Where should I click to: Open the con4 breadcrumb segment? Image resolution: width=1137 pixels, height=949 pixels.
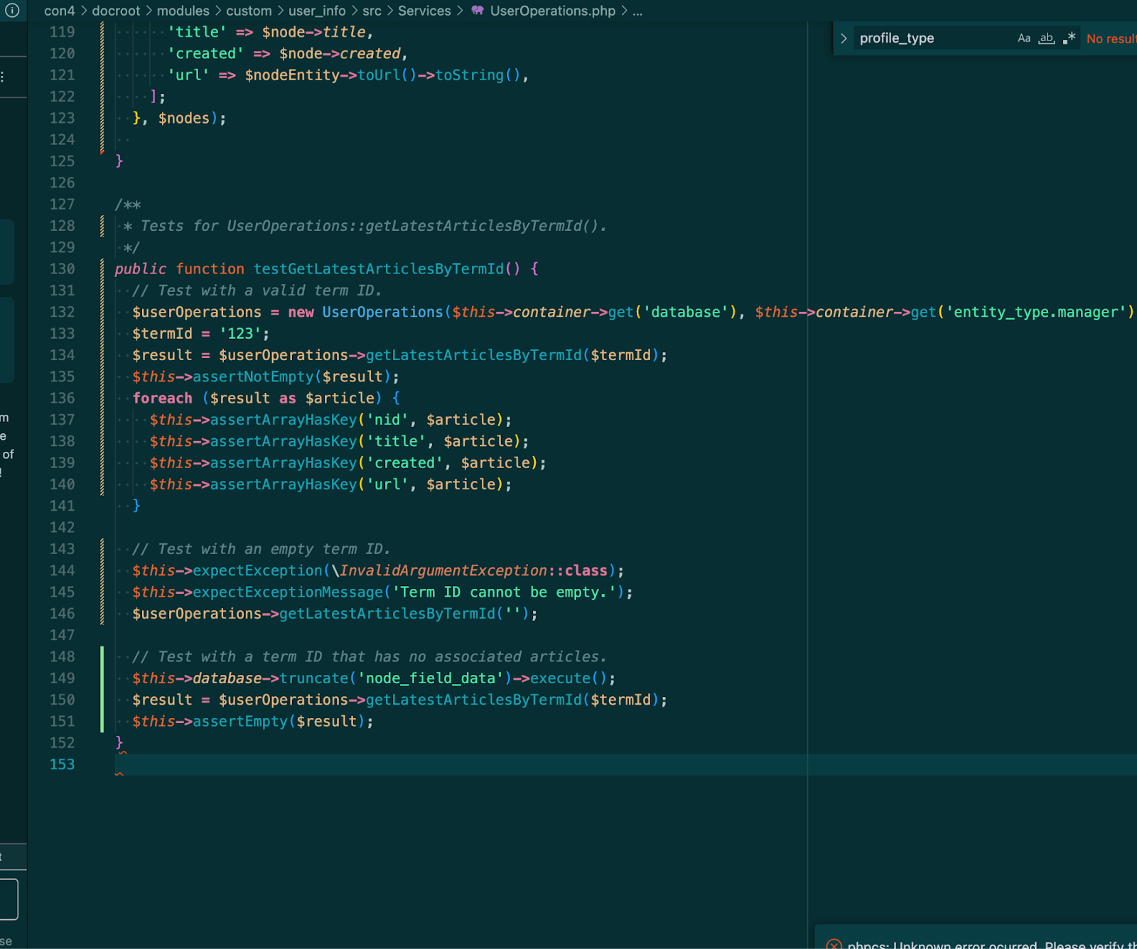[x=59, y=11]
